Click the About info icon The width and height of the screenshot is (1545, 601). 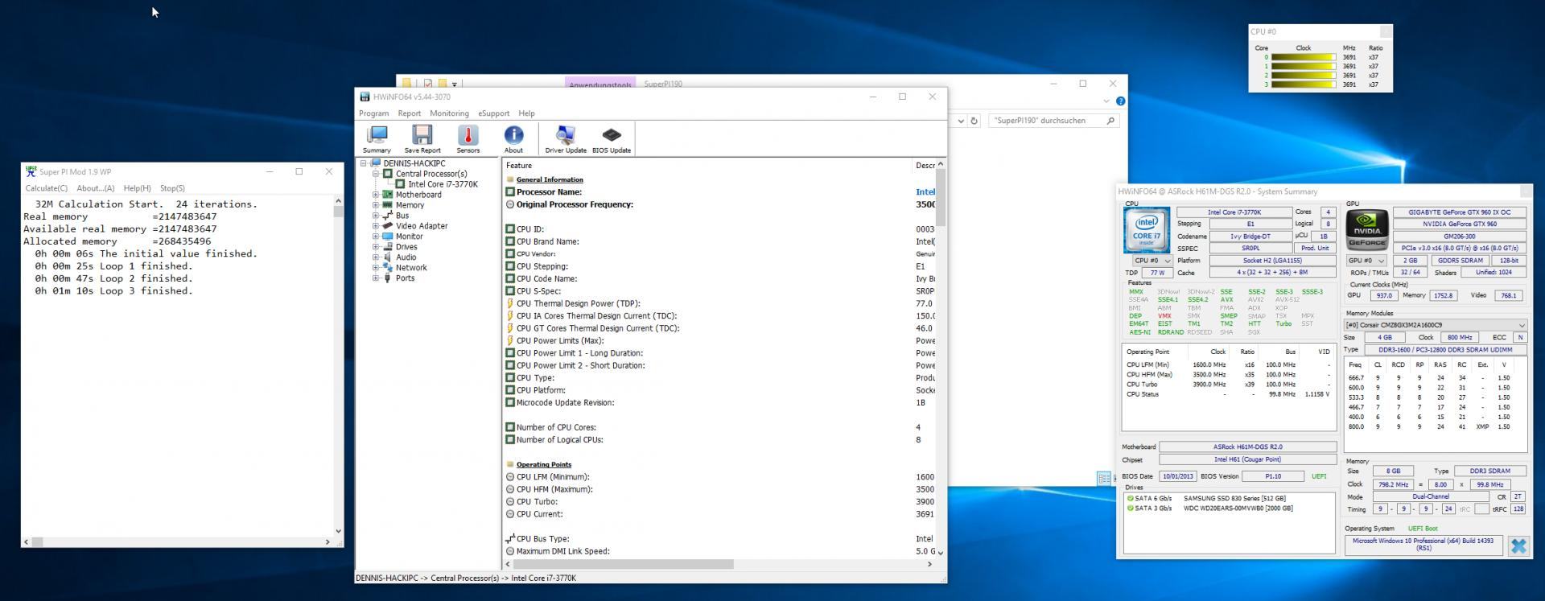[x=513, y=138]
